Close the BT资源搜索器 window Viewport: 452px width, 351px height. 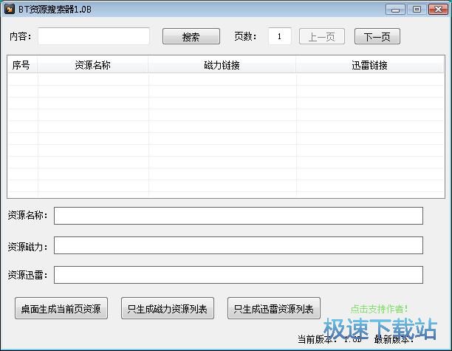point(438,9)
